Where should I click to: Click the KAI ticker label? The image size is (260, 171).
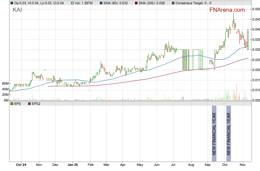pos(17,10)
